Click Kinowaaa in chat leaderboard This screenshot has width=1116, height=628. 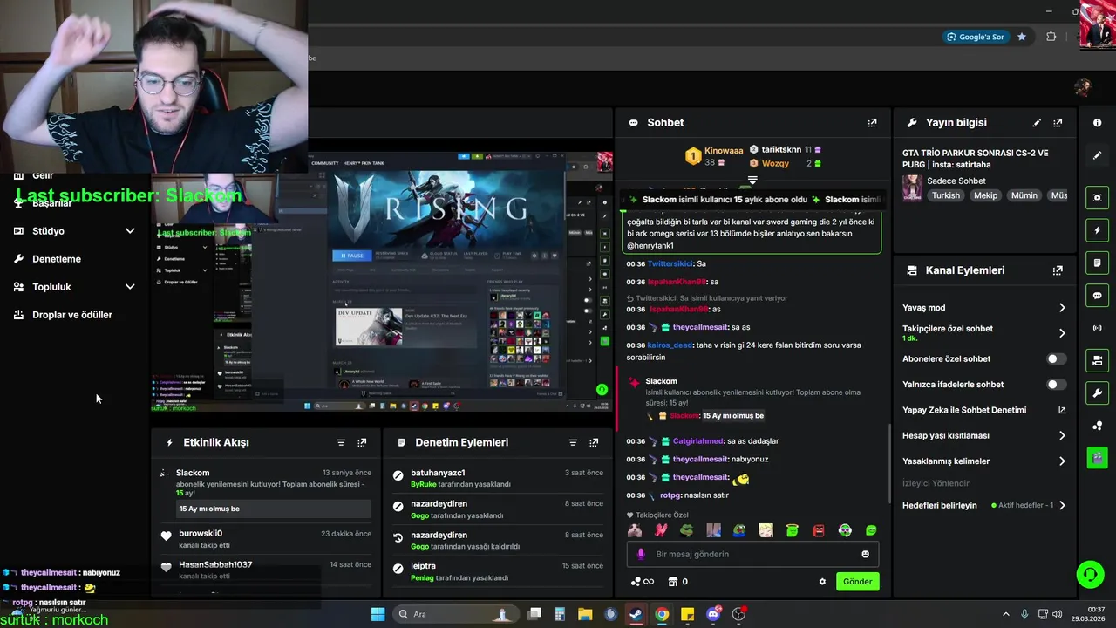(x=724, y=151)
